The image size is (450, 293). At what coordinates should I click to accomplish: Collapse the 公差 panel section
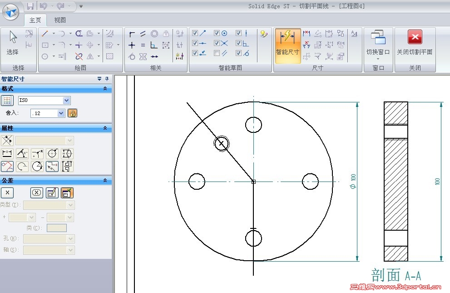[x=105, y=180]
